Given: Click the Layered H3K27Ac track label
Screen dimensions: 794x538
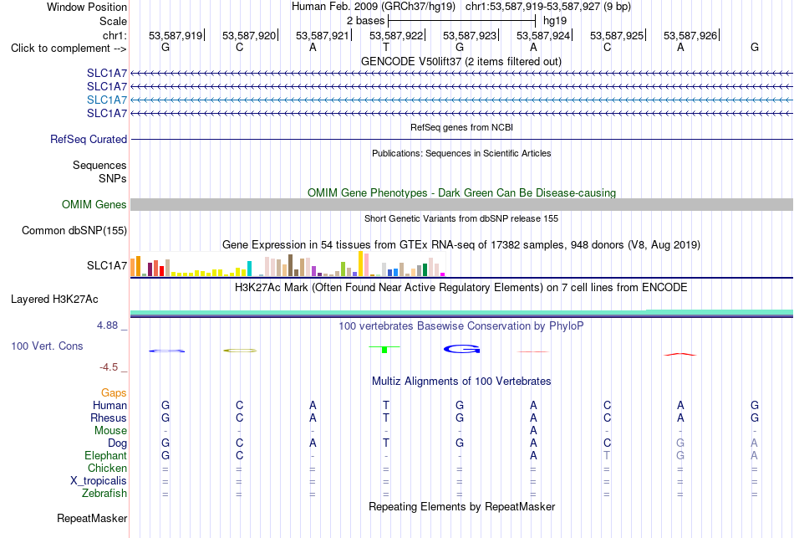Looking at the screenshot, I should pyautogui.click(x=54, y=300).
